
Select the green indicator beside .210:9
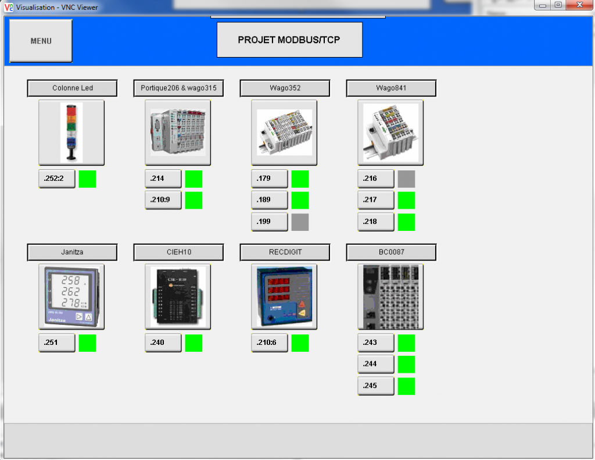pyautogui.click(x=193, y=200)
